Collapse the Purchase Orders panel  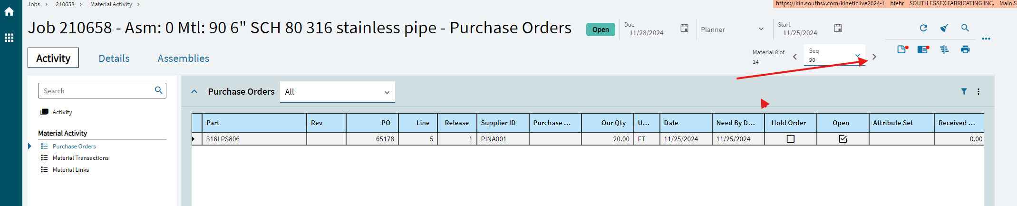[x=194, y=92]
